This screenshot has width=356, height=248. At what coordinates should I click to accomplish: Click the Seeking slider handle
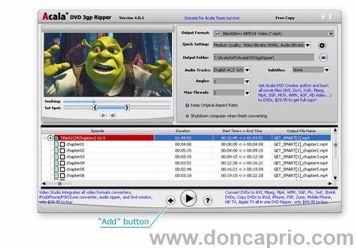pos(94,101)
